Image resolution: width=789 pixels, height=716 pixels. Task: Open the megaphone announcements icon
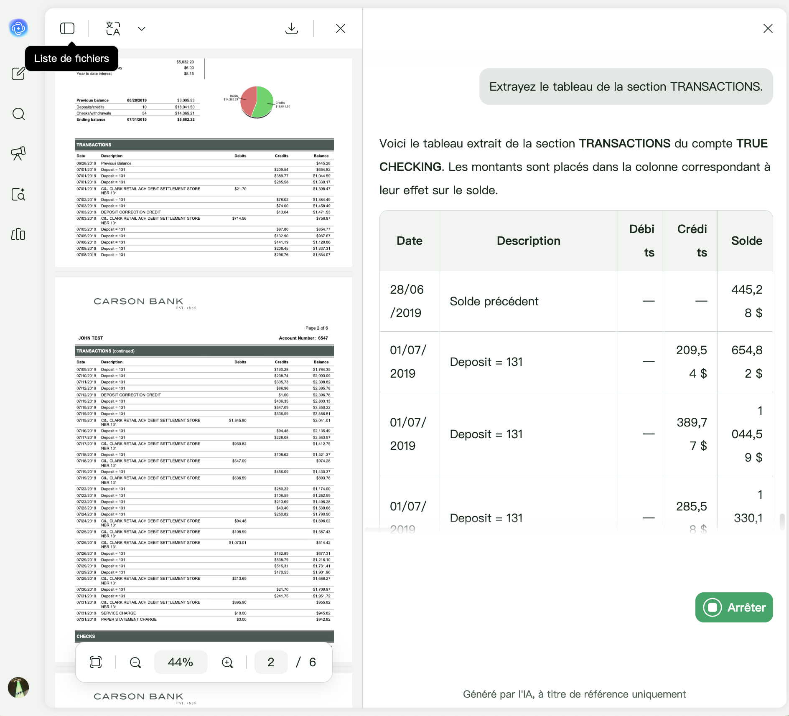(18, 154)
